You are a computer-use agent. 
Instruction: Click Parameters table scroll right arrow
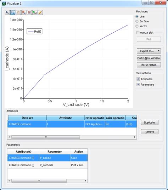click(x=85, y=181)
